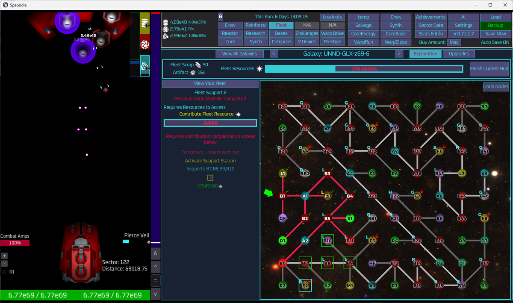The width and height of the screenshot is (513, 303).
Task: Click the Undo Nodes button
Action: (x=496, y=86)
